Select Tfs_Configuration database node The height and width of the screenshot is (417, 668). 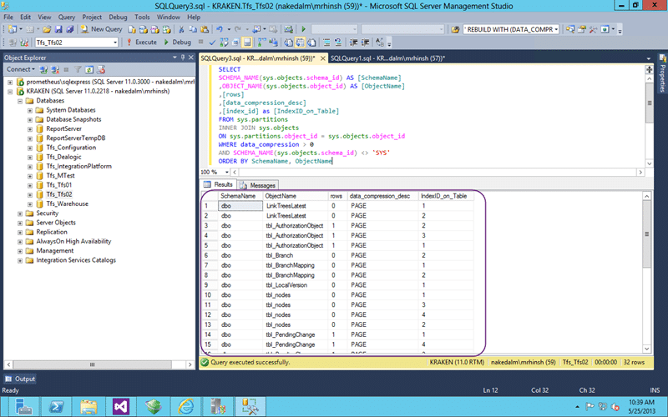click(x=71, y=148)
